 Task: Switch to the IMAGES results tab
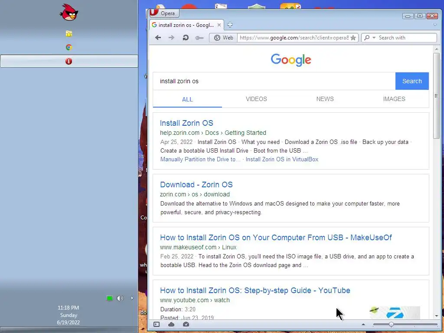tap(394, 99)
